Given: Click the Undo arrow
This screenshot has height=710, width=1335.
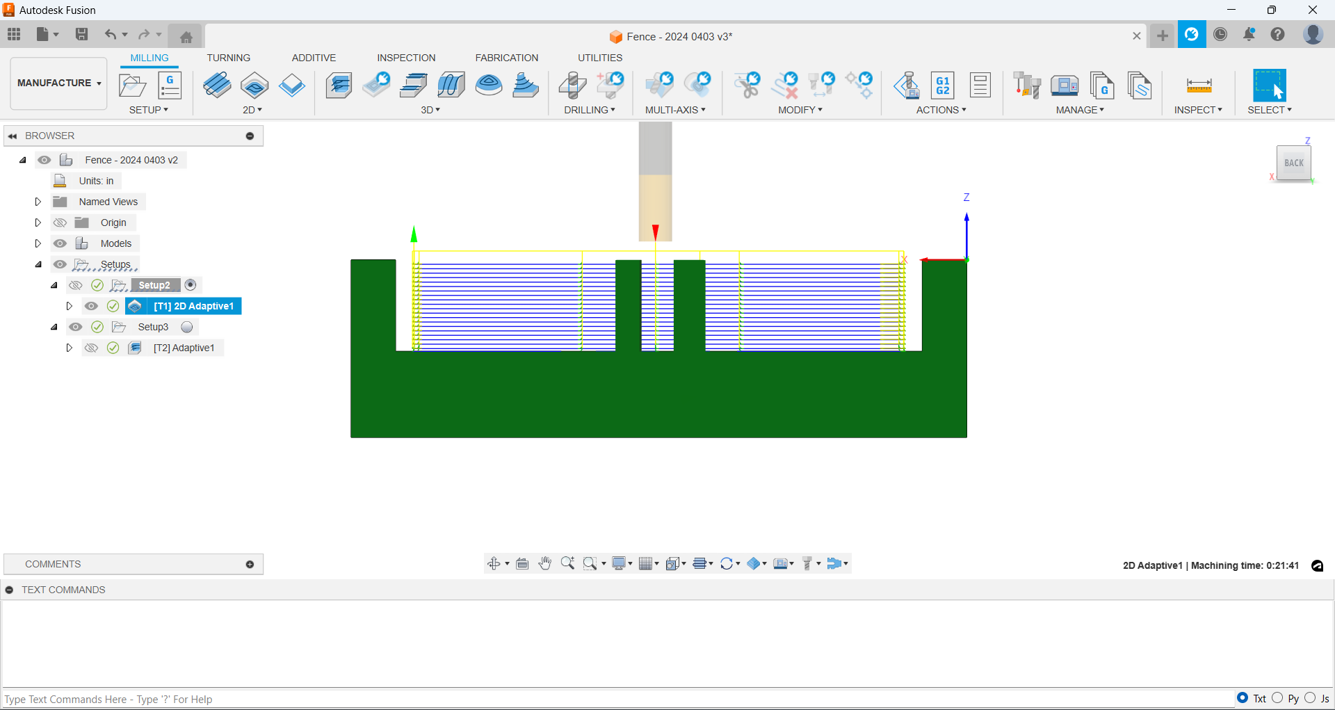Looking at the screenshot, I should click(x=111, y=34).
